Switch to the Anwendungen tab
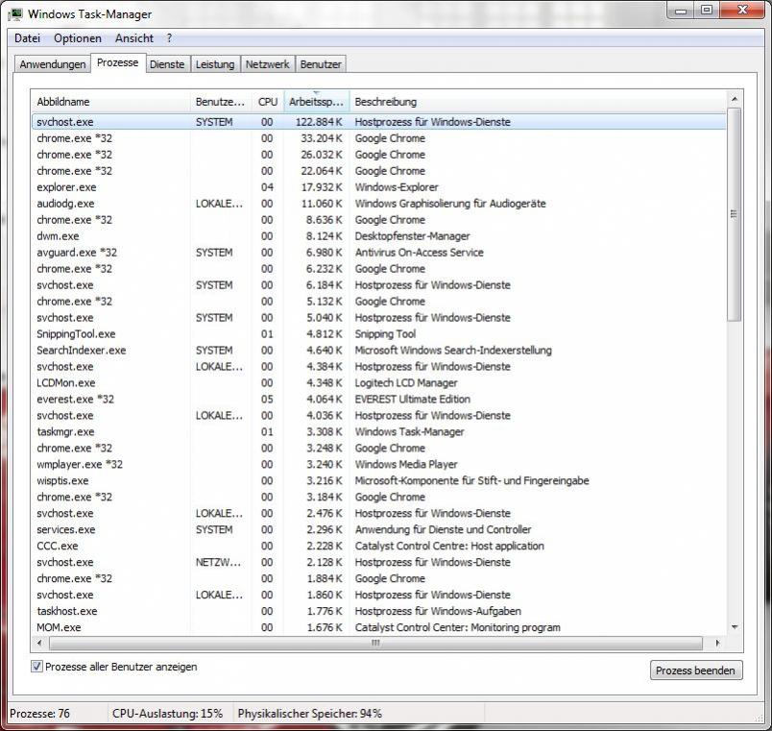Screen dimensions: 772x731 53,64
